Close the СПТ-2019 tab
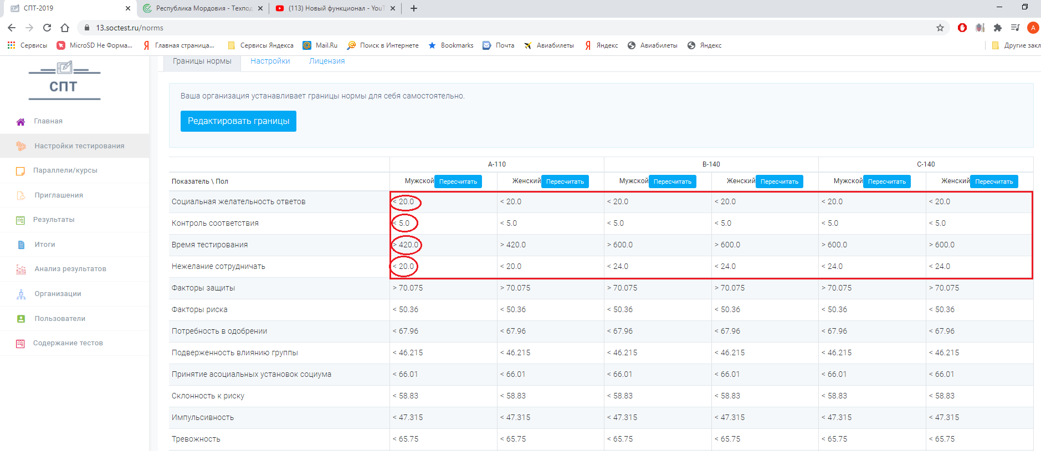This screenshot has width=1041, height=451. (x=128, y=8)
